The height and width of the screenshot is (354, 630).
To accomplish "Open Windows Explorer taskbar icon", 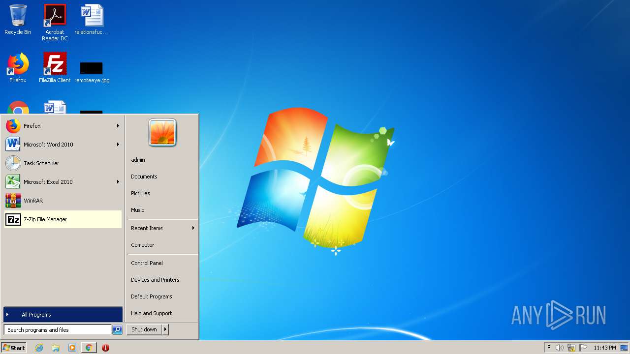I will pos(56,348).
